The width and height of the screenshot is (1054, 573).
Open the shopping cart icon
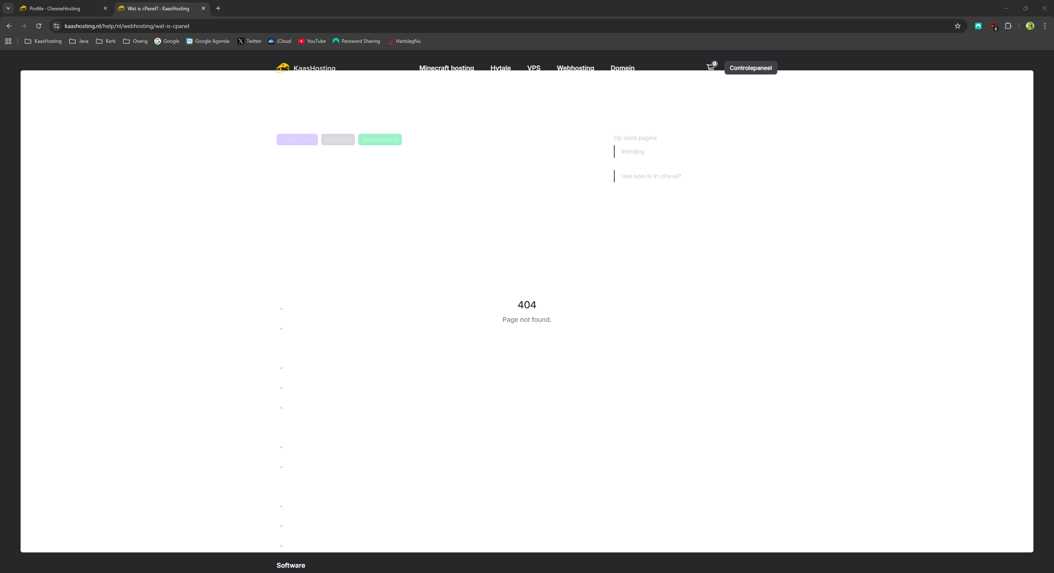pos(710,67)
